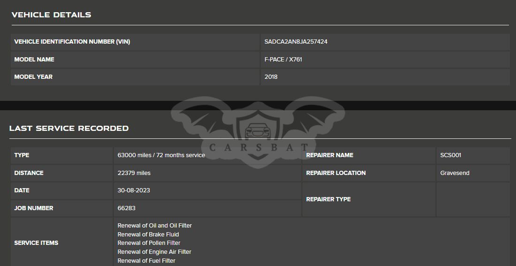Viewport: 516px width, 266px height.
Task: Select the Renewal of Brake Fluid item
Action: tap(148, 235)
